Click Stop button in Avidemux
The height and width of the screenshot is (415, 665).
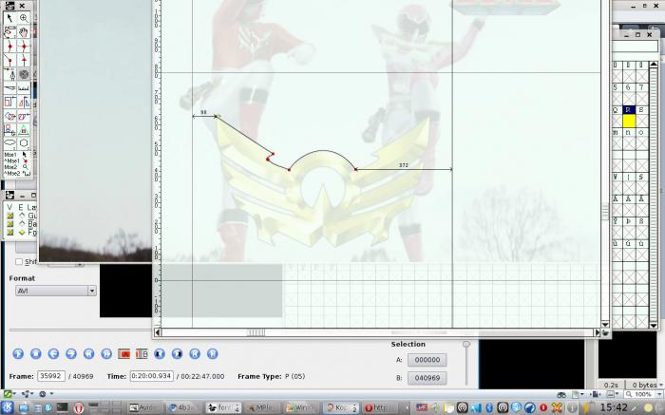point(36,353)
